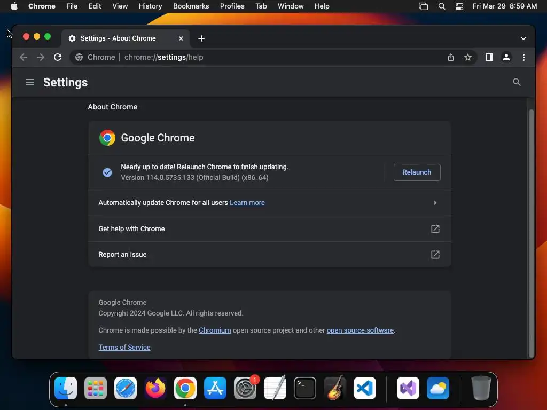Open the Apple menu
The width and height of the screenshot is (547, 410).
[x=14, y=6]
